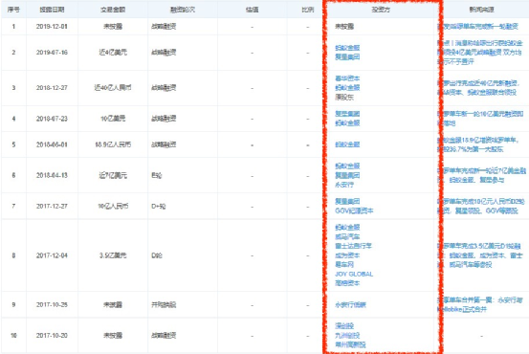This screenshot has height=354, width=529.
Task: Open the 深创投 investor link
Action: (x=344, y=326)
